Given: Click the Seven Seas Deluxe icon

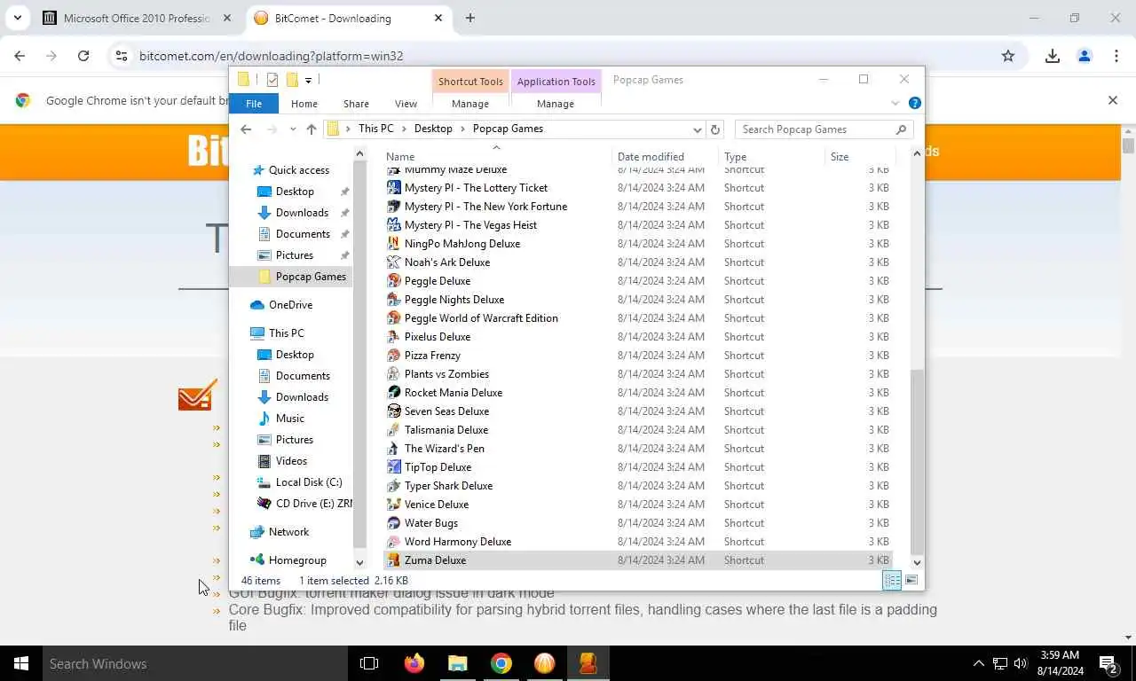Looking at the screenshot, I should (x=394, y=411).
